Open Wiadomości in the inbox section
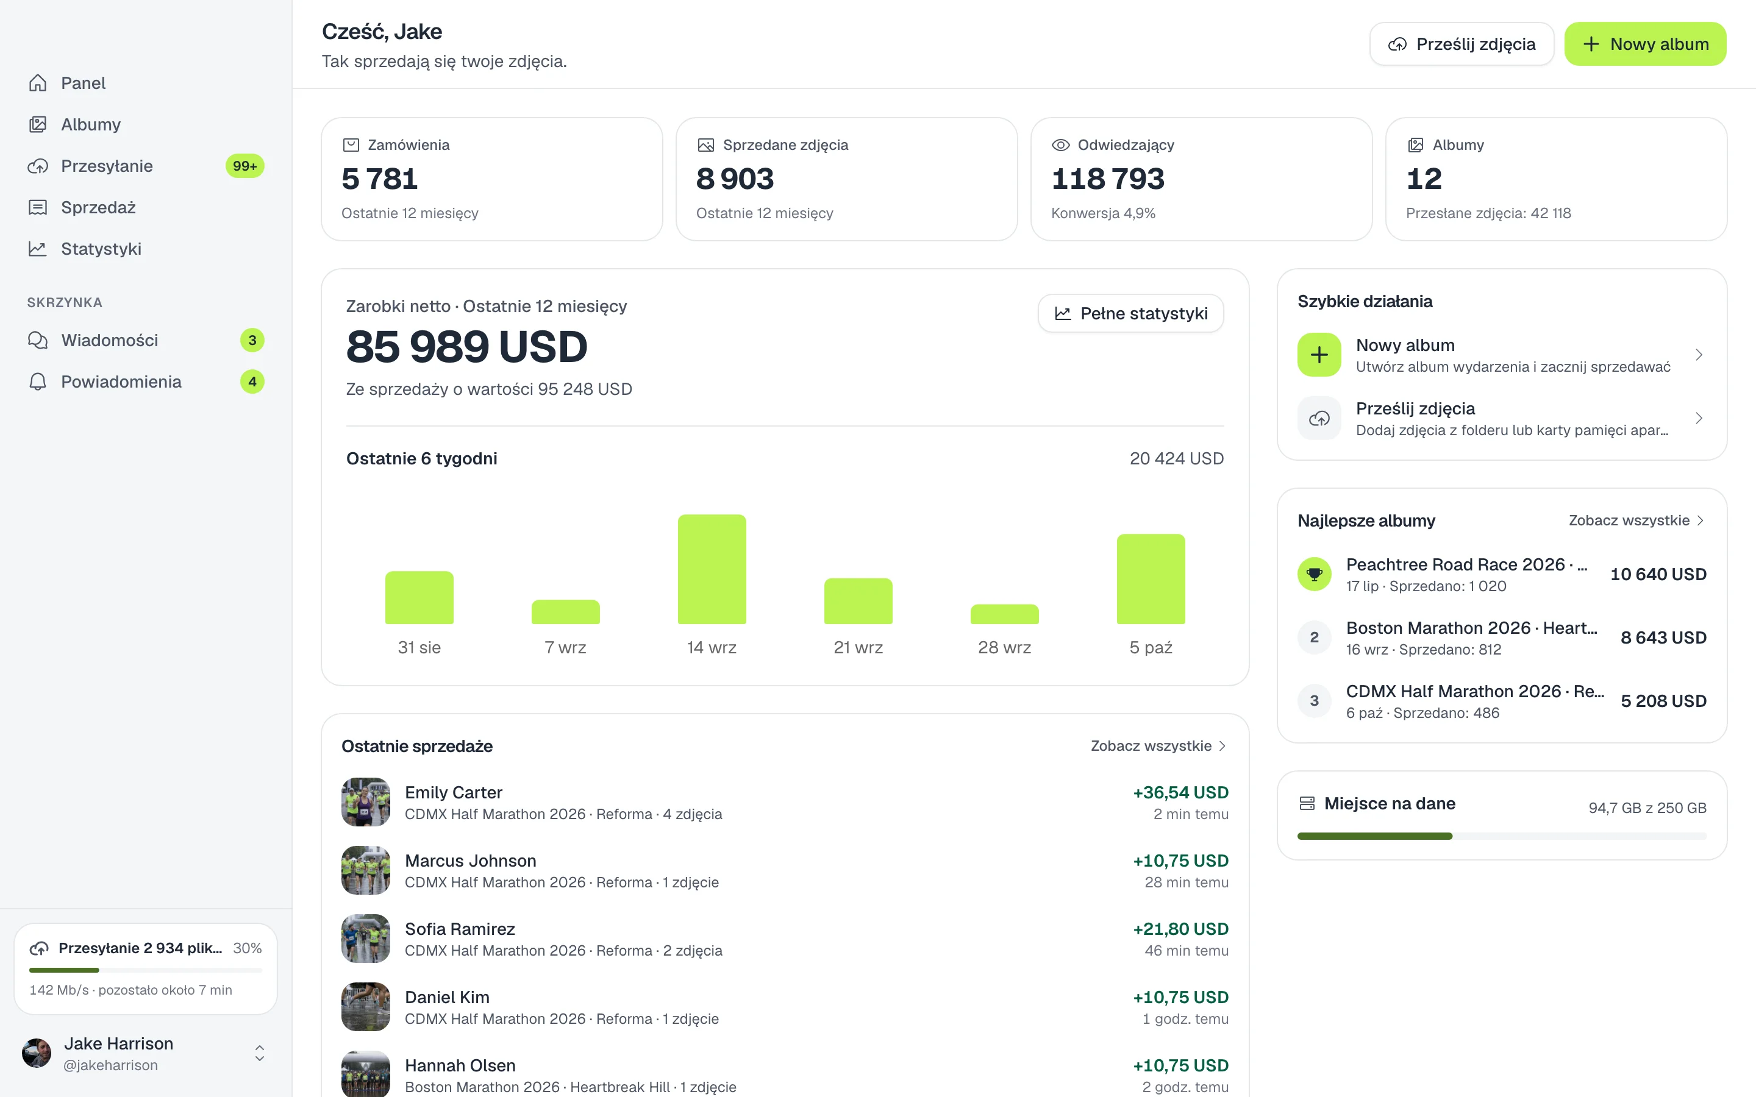The image size is (1756, 1097). [145, 340]
